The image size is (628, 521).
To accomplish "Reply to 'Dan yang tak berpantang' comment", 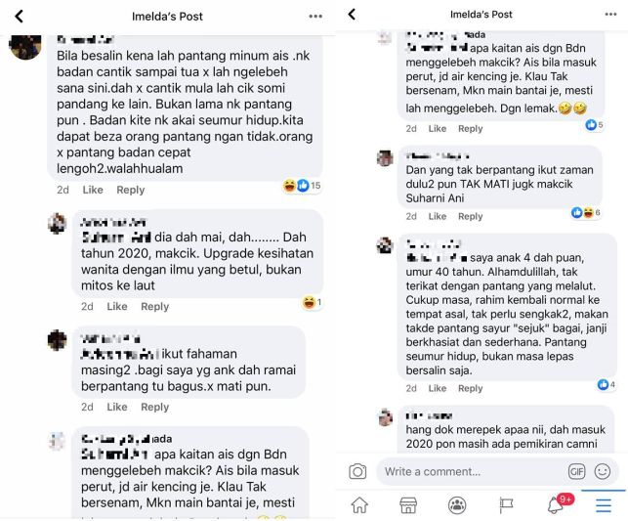I will coord(471,216).
